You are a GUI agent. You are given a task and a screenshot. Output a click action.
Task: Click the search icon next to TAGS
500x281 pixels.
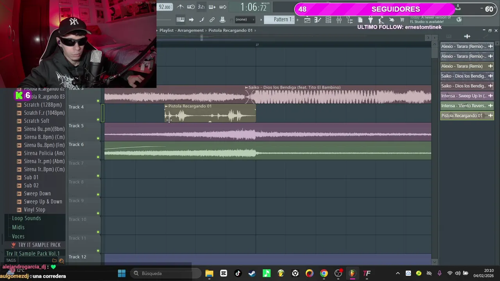pyautogui.click(x=61, y=261)
